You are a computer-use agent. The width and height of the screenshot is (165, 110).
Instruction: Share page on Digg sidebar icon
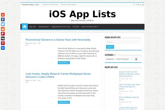click(3, 38)
